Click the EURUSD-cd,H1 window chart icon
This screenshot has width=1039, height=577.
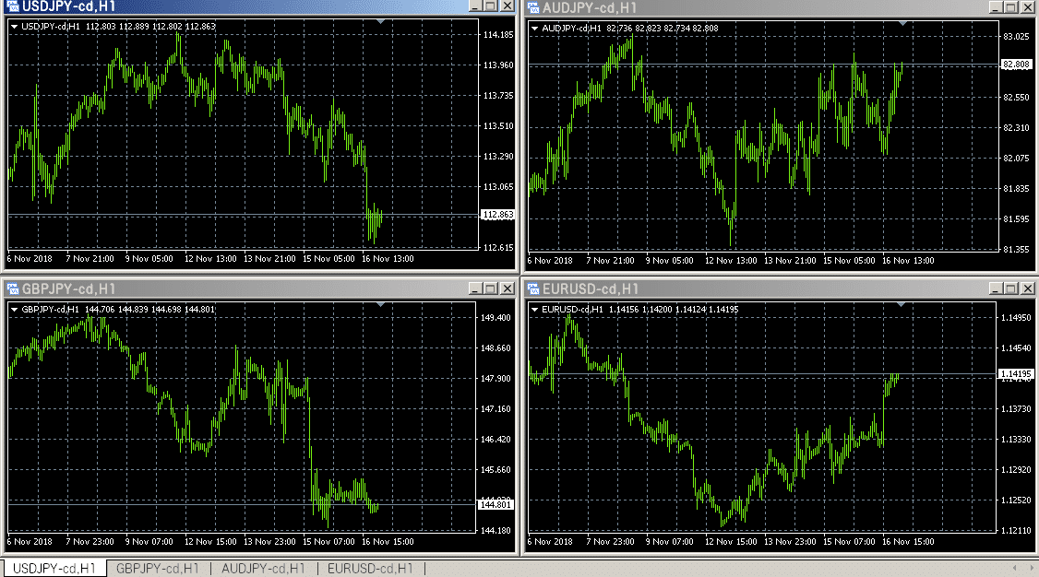533,288
